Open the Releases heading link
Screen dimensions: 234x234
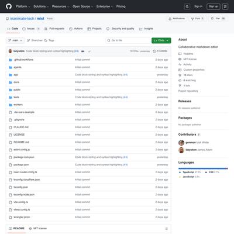[x=185, y=101]
